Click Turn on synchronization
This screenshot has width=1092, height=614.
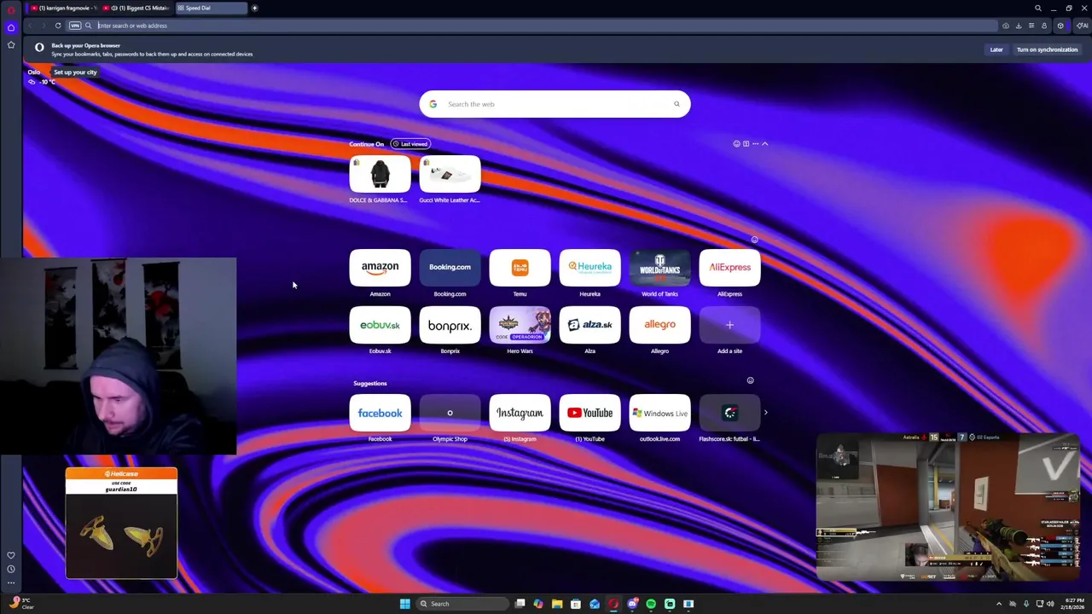pyautogui.click(x=1047, y=49)
